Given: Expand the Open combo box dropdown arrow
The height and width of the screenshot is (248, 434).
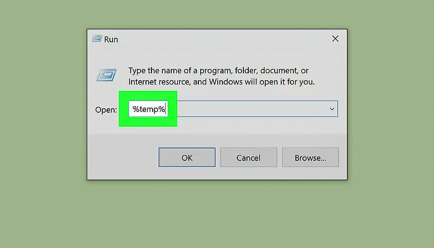Looking at the screenshot, I should click(332, 109).
